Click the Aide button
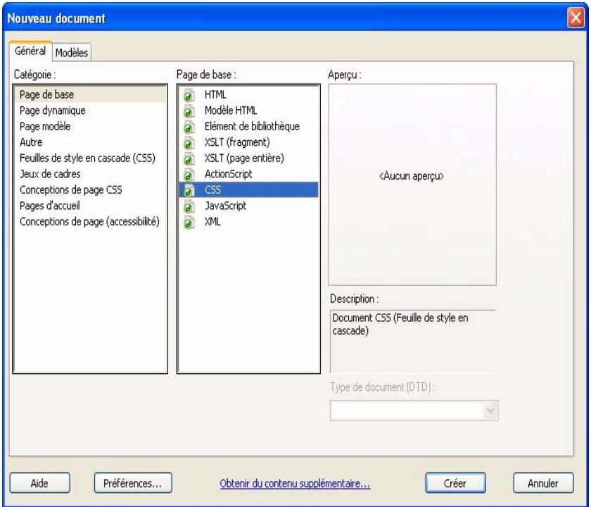Screen dimensions: 591x507 pyautogui.click(x=39, y=483)
